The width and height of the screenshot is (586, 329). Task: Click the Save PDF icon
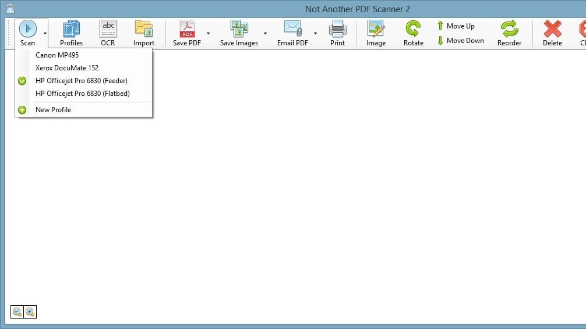(x=187, y=28)
